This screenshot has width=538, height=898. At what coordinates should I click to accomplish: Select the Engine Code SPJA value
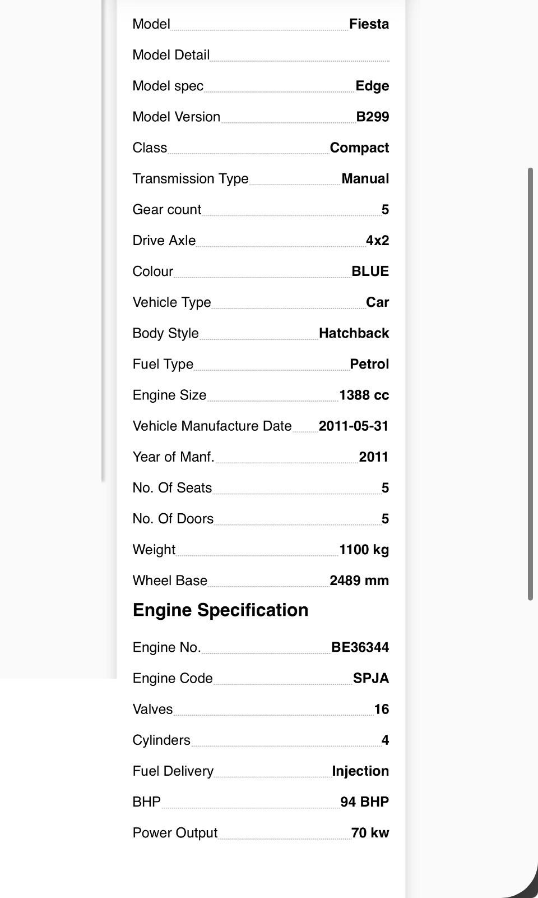[x=371, y=678]
